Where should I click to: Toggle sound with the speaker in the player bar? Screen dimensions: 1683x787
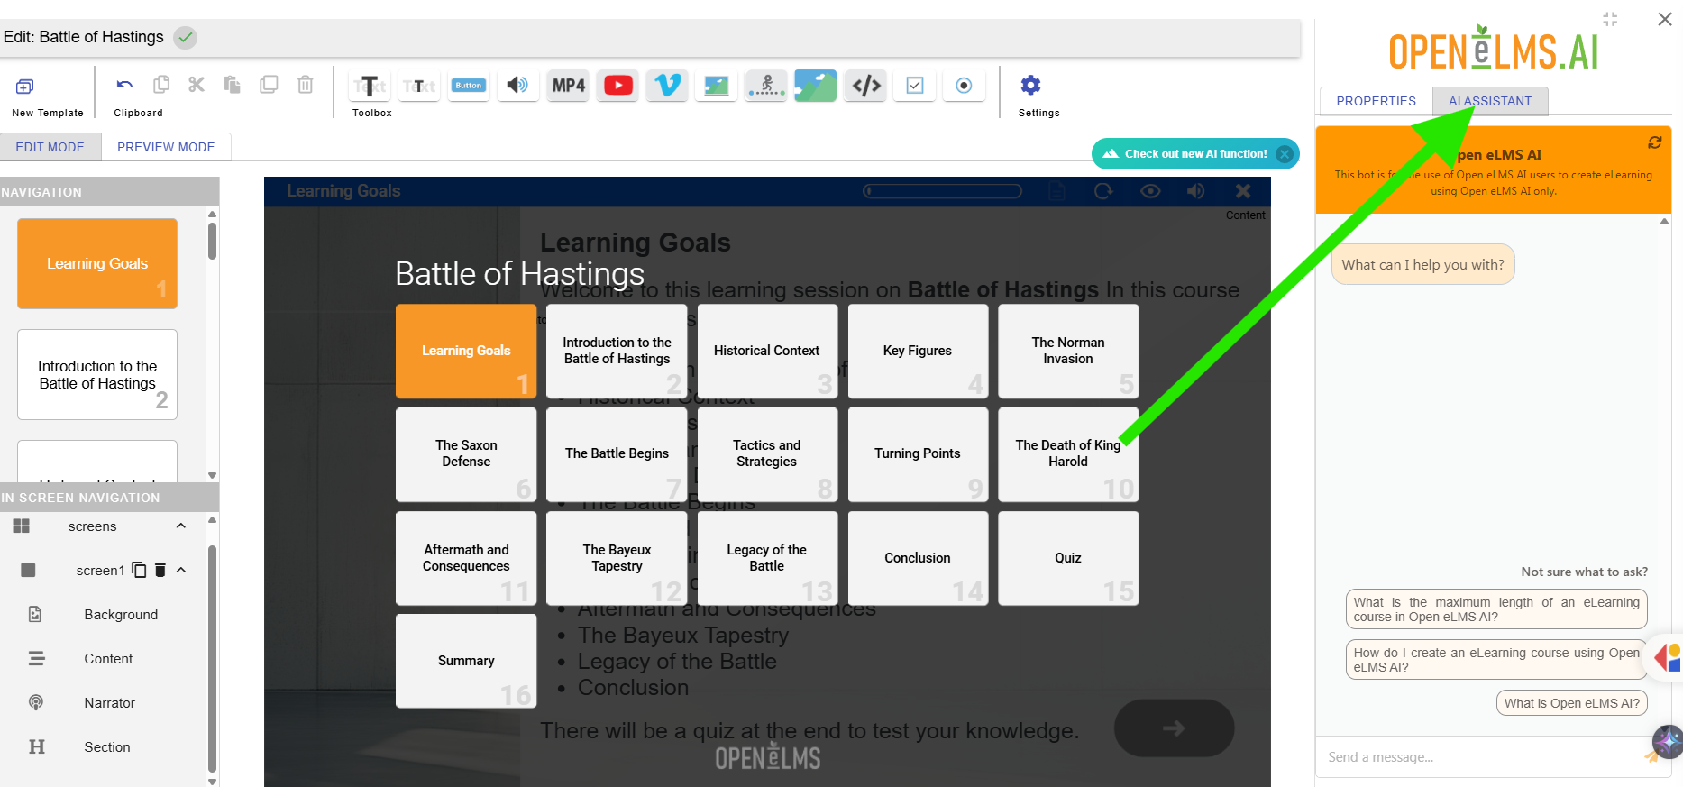click(x=1196, y=191)
